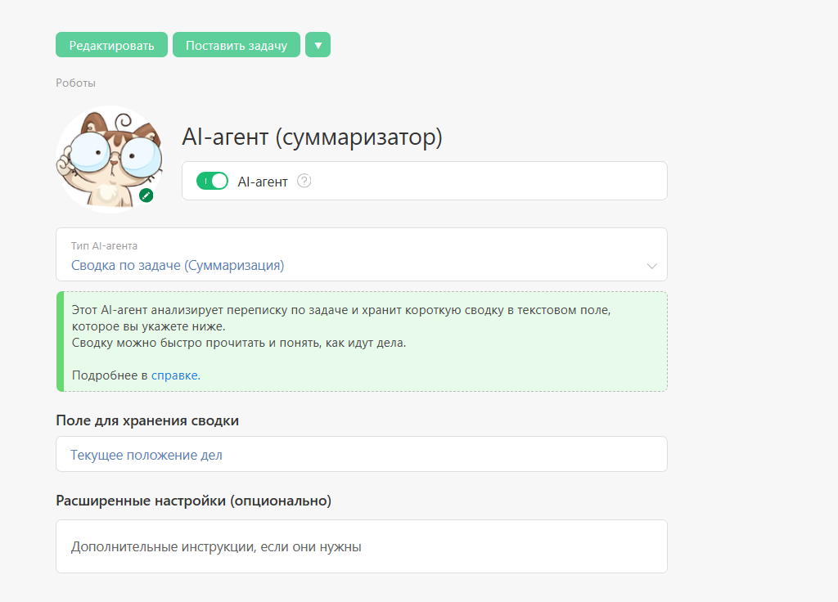Click the Дополнительные инструкции text area

[362, 546]
